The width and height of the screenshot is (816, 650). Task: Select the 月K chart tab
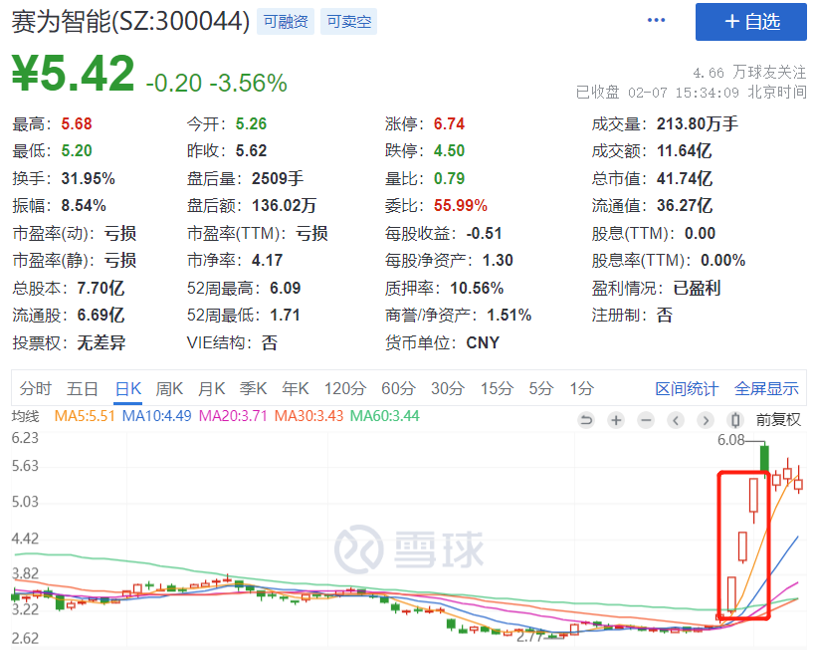click(211, 389)
